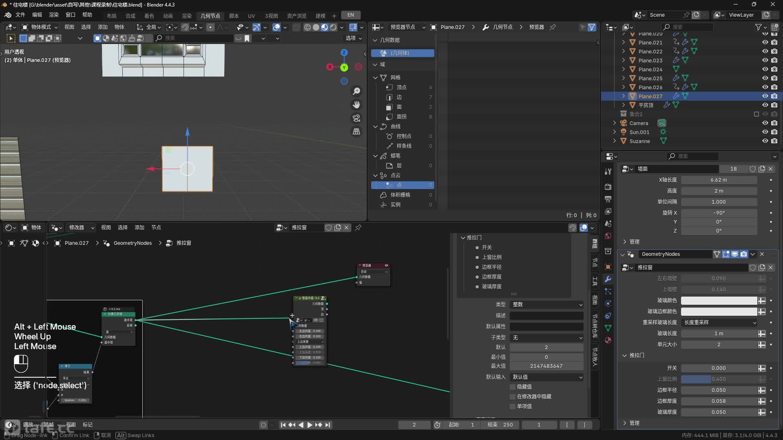Image resolution: width=783 pixels, height=440 pixels.
Task: Open the 类型 整数 dropdown
Action: pos(546,305)
